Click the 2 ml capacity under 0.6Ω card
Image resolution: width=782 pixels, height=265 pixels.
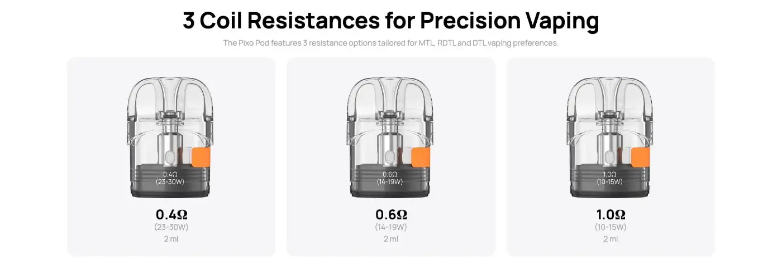click(391, 239)
